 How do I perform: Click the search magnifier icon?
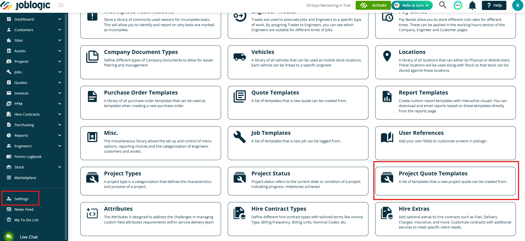442,5
